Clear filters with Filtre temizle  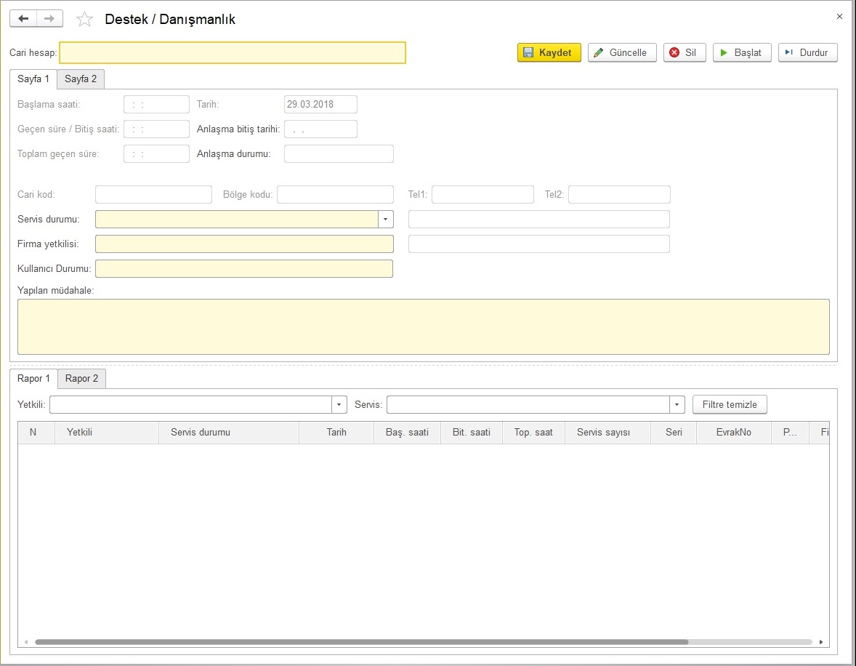point(730,404)
